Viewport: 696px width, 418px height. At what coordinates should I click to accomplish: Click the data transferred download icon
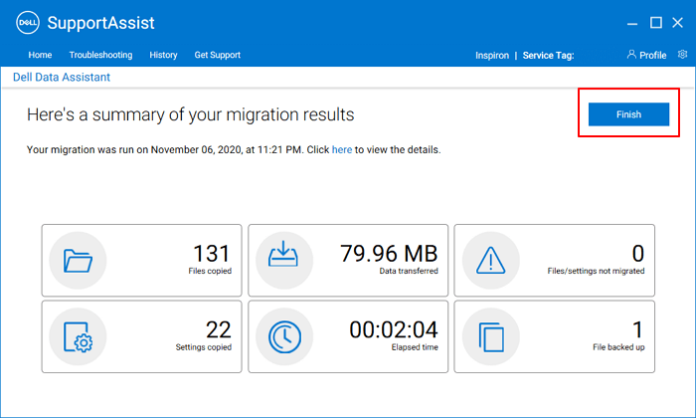coord(283,260)
